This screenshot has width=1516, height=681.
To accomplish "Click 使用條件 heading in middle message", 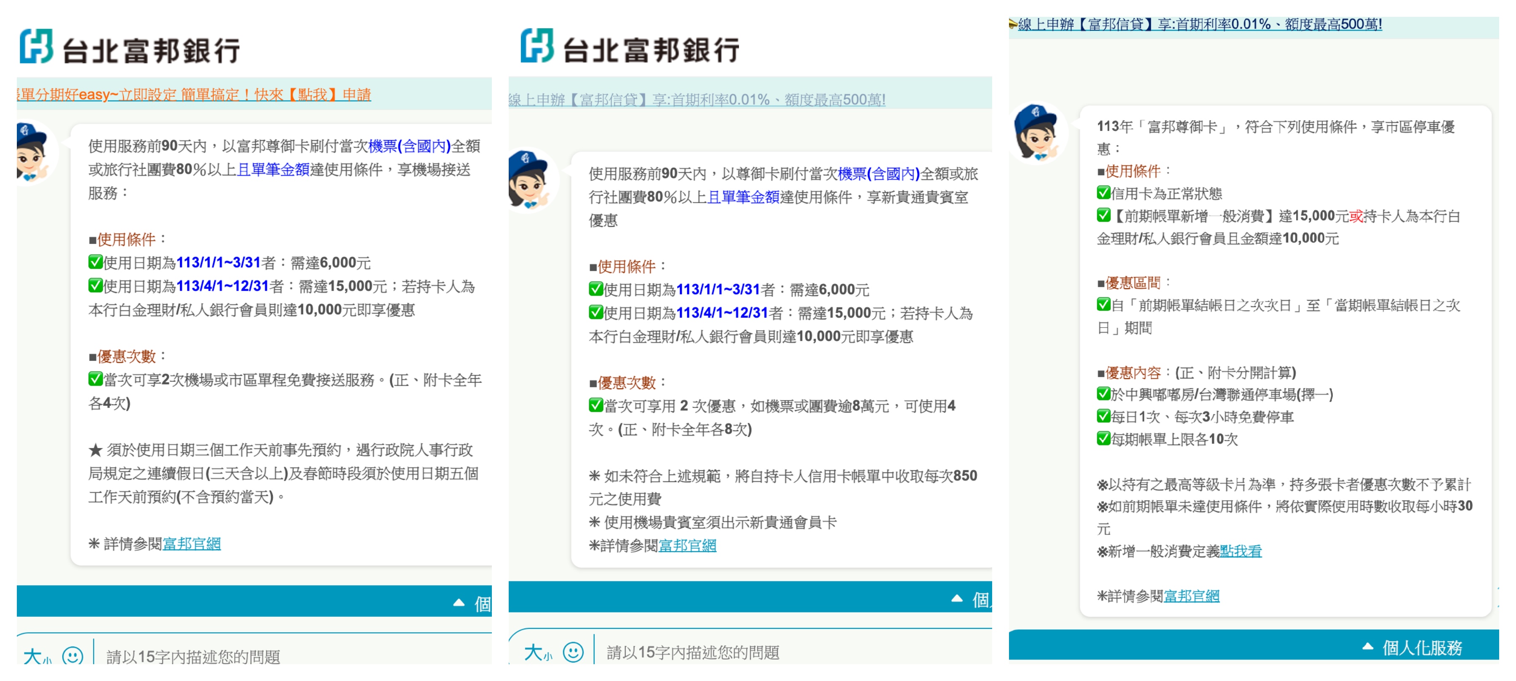I will 626,266.
